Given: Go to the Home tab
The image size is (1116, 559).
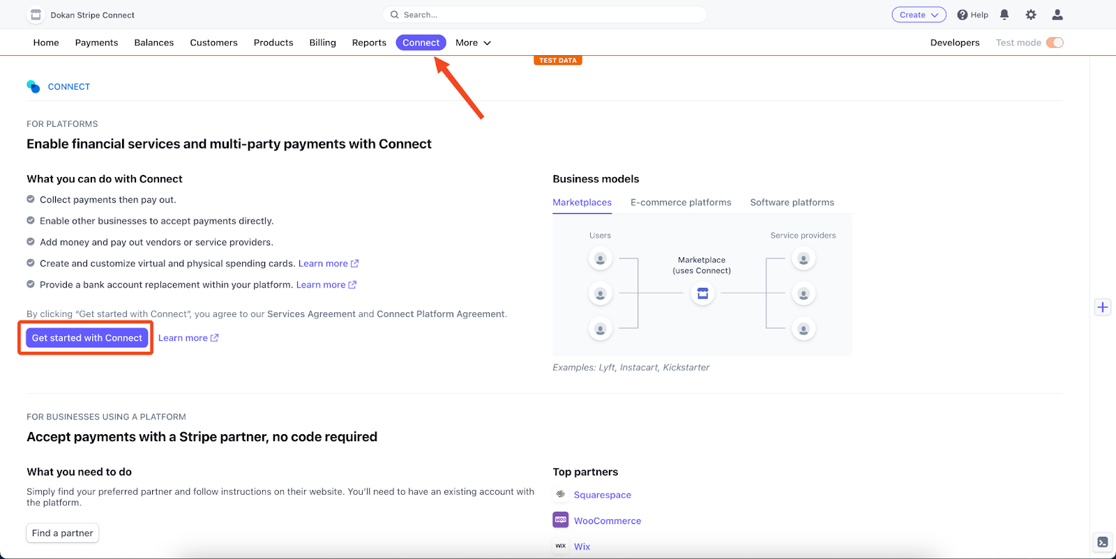Looking at the screenshot, I should 46,43.
